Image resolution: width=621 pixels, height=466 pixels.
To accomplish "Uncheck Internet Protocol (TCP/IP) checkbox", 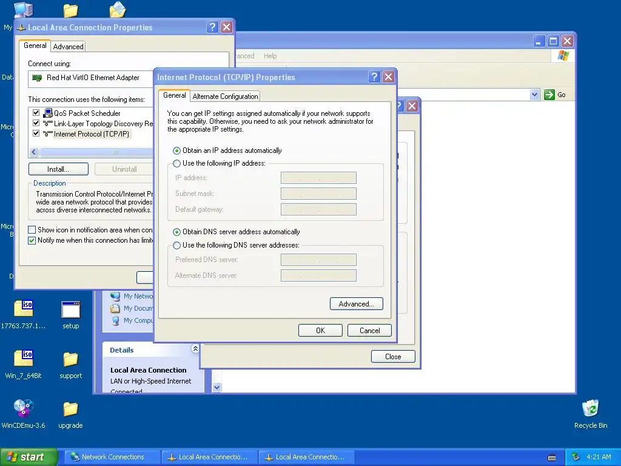I will (36, 133).
